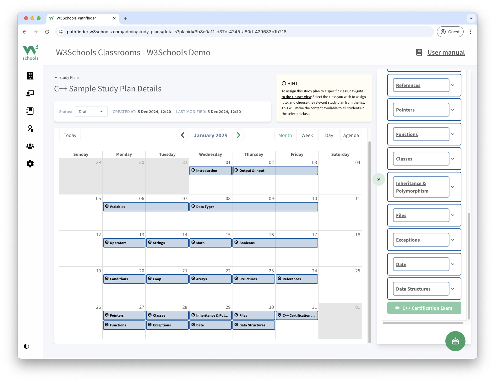The image size is (495, 382).
Task: Open the classes icon in sidebar
Action: 30,93
